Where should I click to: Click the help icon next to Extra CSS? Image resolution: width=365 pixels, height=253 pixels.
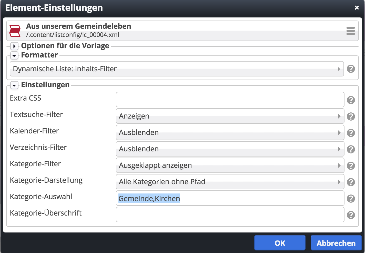351,100
